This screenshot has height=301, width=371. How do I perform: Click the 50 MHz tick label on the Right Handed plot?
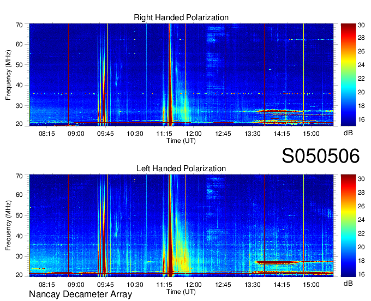pyautogui.click(x=19, y=65)
